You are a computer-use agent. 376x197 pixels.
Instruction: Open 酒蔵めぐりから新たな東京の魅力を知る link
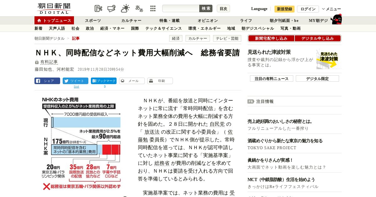[285, 141]
